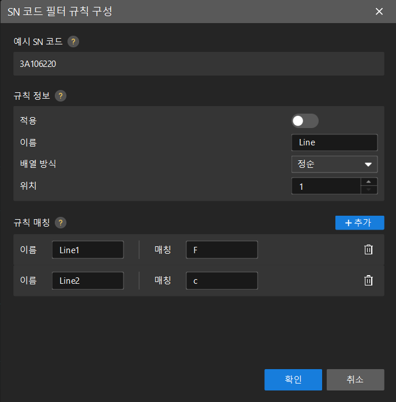Delete the Line1 matching rule

click(x=368, y=250)
